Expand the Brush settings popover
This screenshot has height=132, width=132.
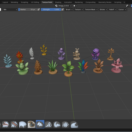coord(69,9)
